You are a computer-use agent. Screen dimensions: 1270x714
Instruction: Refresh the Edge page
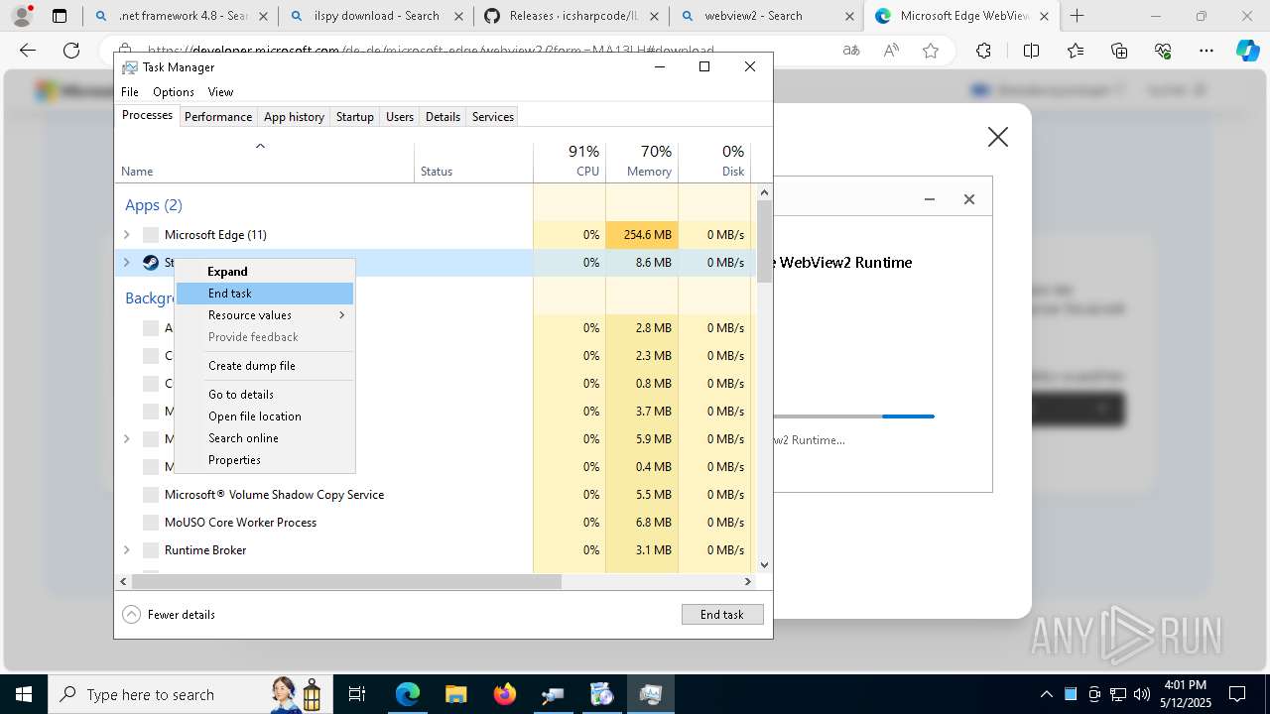[71, 51]
